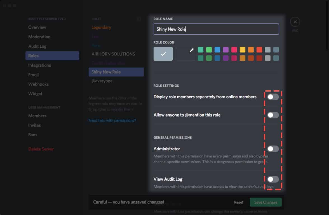The height and width of the screenshot is (215, 329).
Task: Select the default role color with the checkmark
Action: 163,54
